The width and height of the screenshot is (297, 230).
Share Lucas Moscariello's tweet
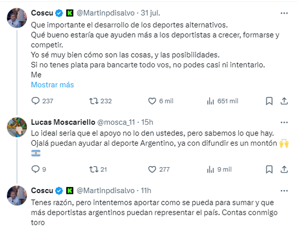[284, 169]
